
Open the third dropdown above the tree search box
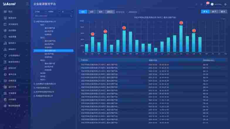[67, 12]
